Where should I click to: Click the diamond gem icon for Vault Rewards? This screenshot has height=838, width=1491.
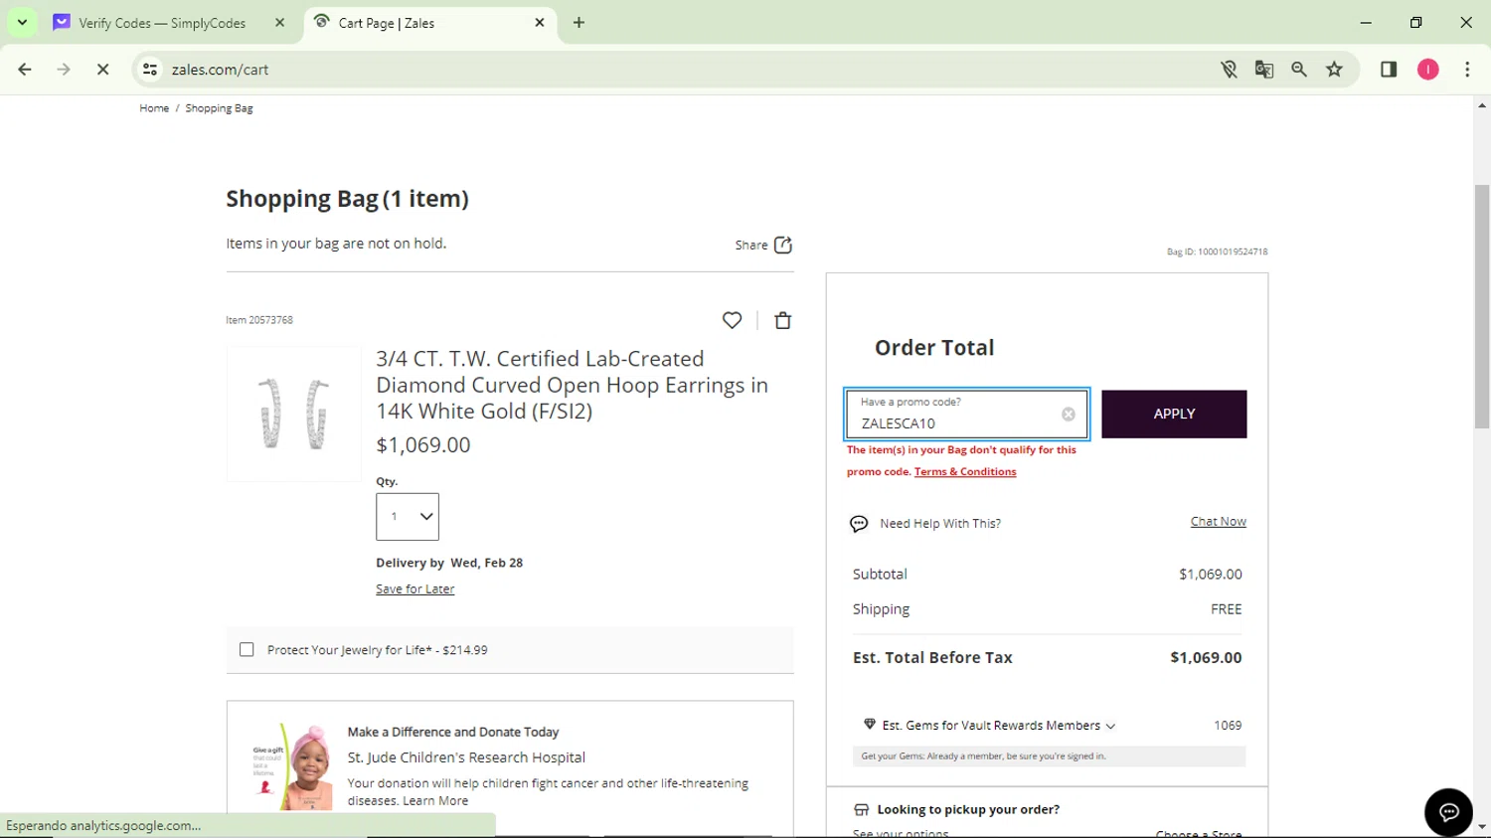click(x=870, y=725)
